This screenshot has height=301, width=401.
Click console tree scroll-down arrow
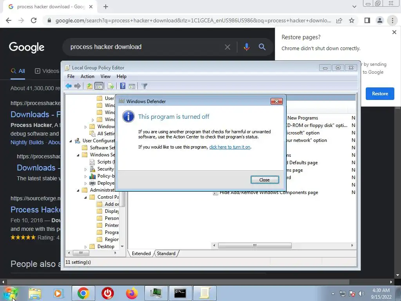(x=122, y=247)
